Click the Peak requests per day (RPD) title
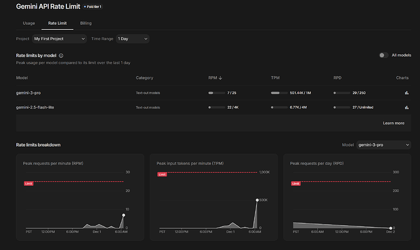This screenshot has height=250, width=420. pyautogui.click(x=317, y=163)
